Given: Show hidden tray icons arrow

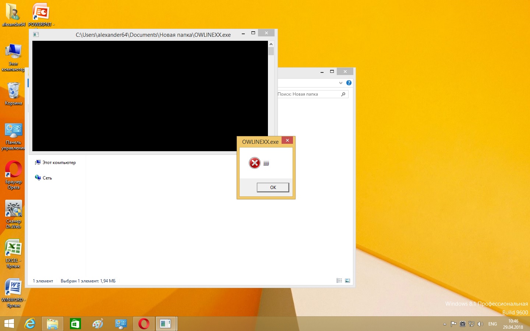Looking at the screenshot, I should 445,324.
